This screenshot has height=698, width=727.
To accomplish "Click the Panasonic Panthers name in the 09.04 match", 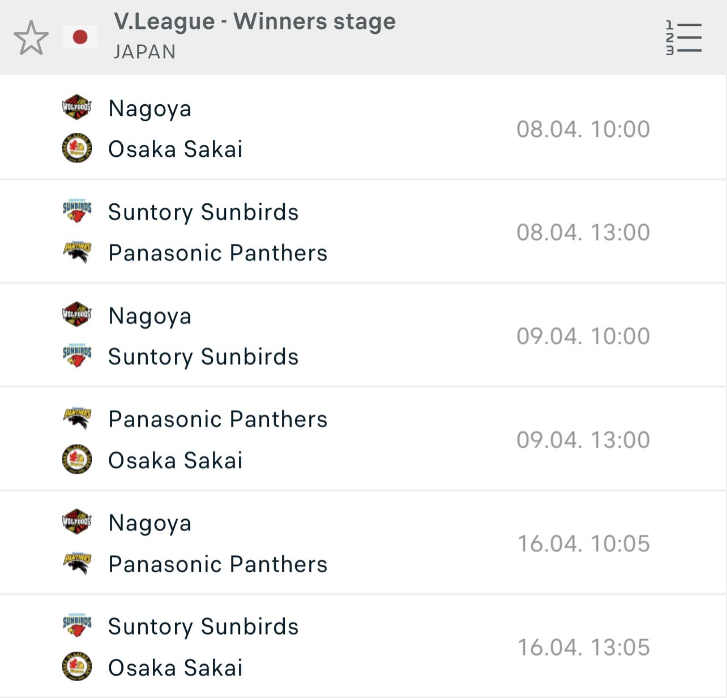I will point(218,419).
